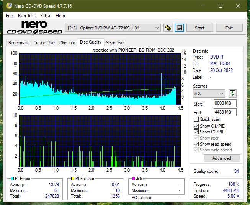Switch to the Create Disc tab
Screen dimensions: 250x205
[44, 43]
